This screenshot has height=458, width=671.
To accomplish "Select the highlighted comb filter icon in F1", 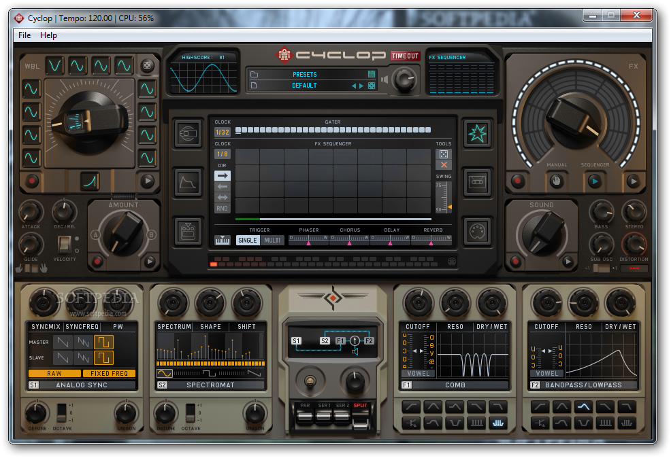I will pos(497,423).
